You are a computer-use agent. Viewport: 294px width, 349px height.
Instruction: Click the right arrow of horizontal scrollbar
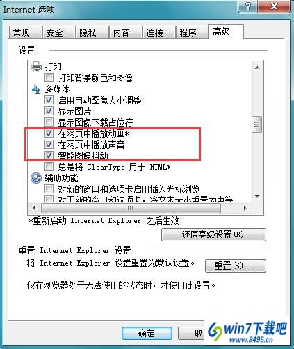[245, 208]
